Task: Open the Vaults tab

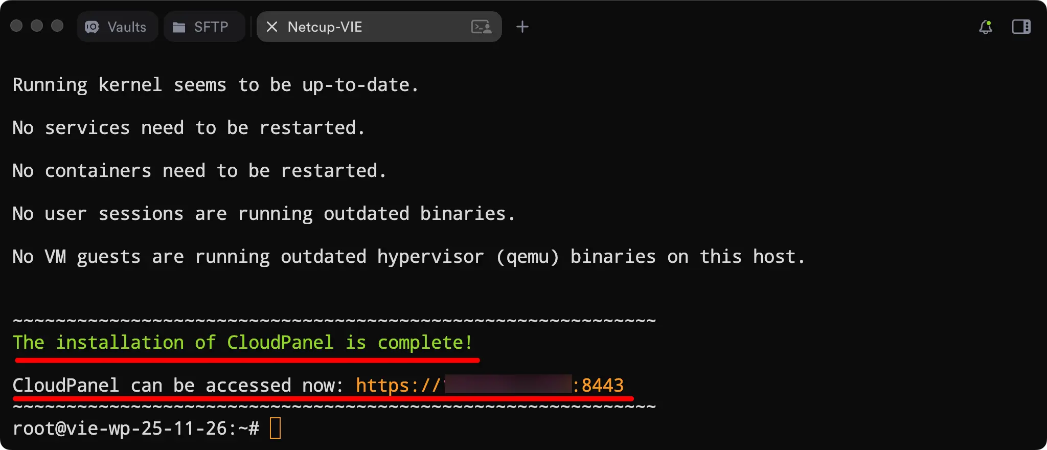Action: (117, 27)
